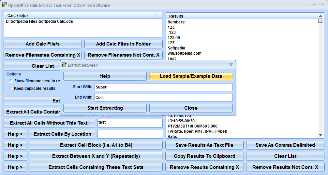Image resolution: width=328 pixels, height=175 pixels.
Task: Select '123.09' result line
Action: tap(174, 38)
